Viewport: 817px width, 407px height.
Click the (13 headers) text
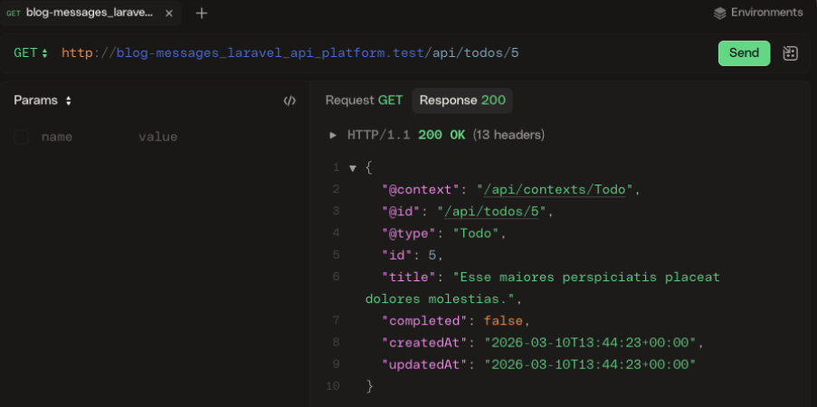pos(508,136)
